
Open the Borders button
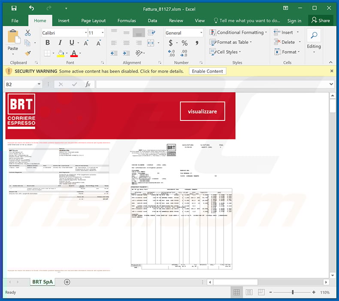[47, 53]
